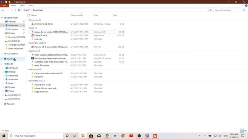
Task: Open the Windows Start menu
Action: coord(4,136)
